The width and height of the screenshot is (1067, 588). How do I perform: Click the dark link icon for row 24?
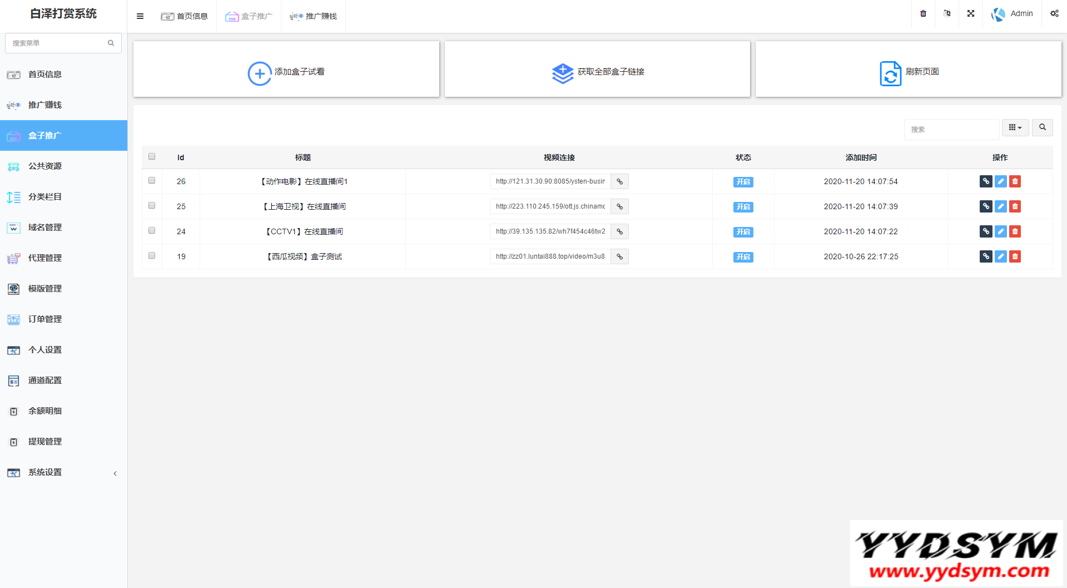click(986, 231)
